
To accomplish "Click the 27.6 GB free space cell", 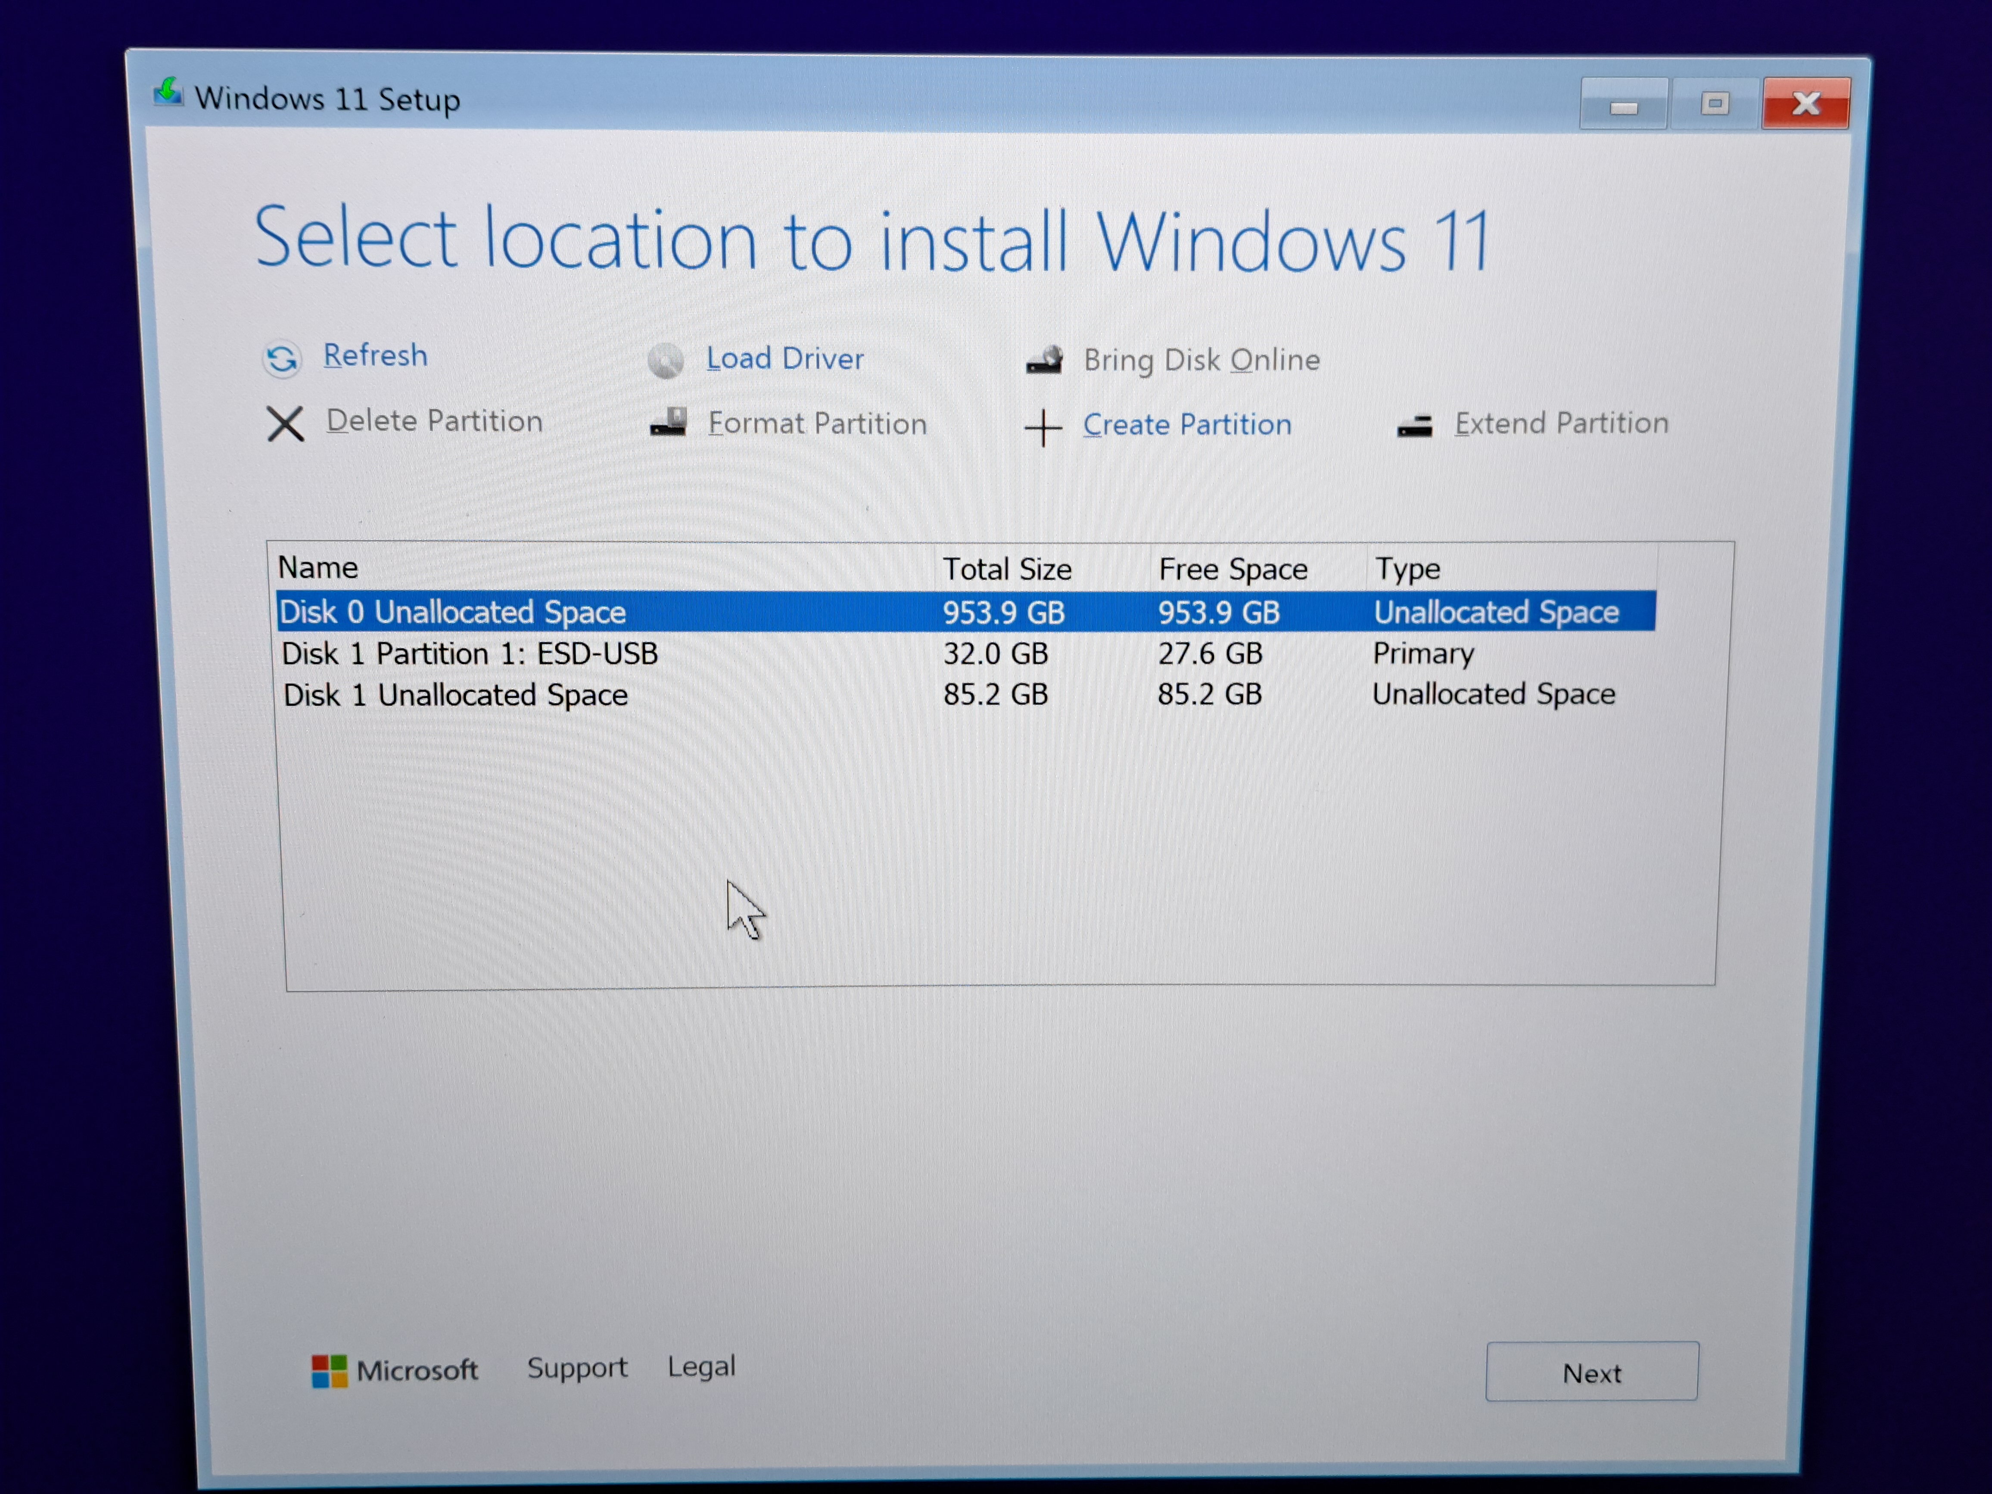I will pos(1211,653).
